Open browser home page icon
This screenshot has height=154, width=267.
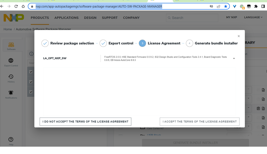click(23, 6)
